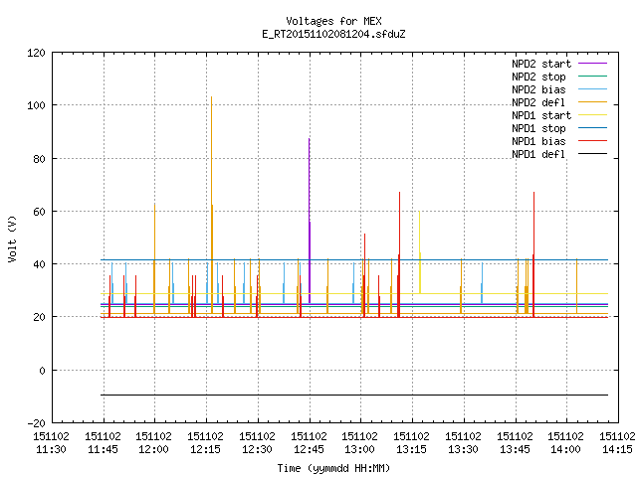Click the y-axis label "Volt (V)"
This screenshot has width=637, height=477.
click(12, 238)
